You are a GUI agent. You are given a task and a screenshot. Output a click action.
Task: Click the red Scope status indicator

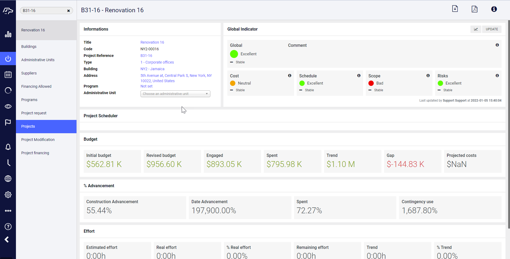[371, 83]
